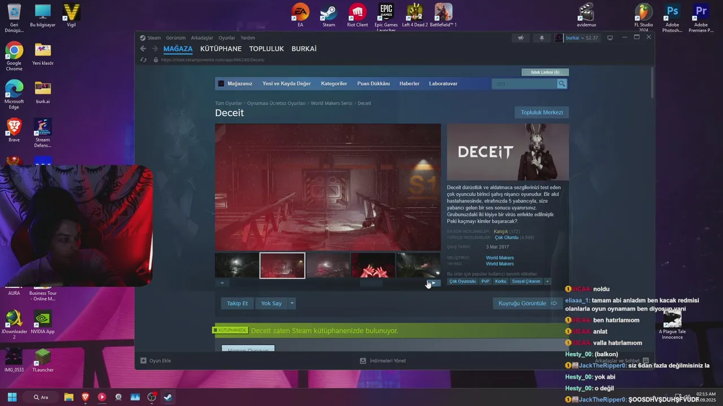Open File Explorer from the taskbar

click(68, 397)
